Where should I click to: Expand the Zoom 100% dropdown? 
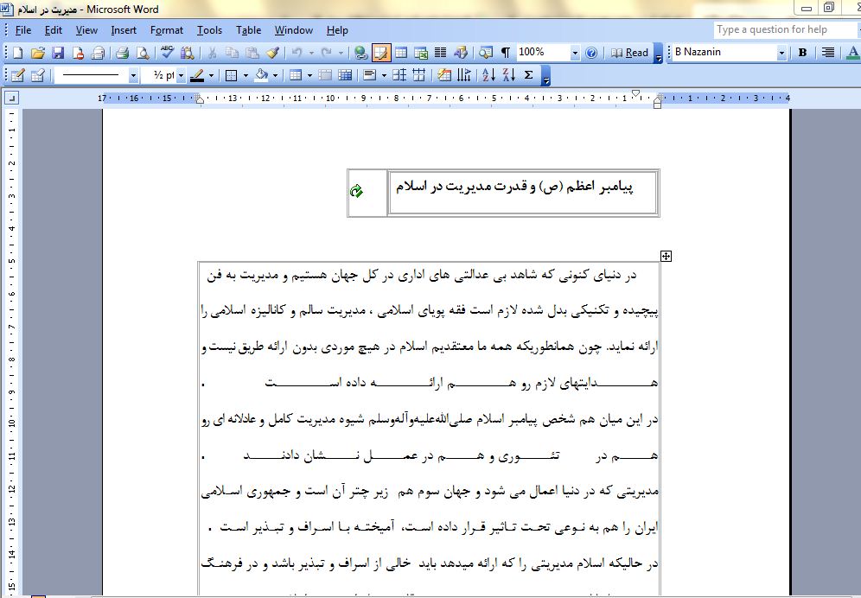click(x=575, y=53)
